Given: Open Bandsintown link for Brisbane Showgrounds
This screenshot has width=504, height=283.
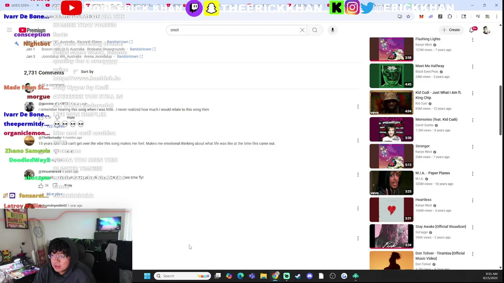Looking at the screenshot, I should (143, 49).
